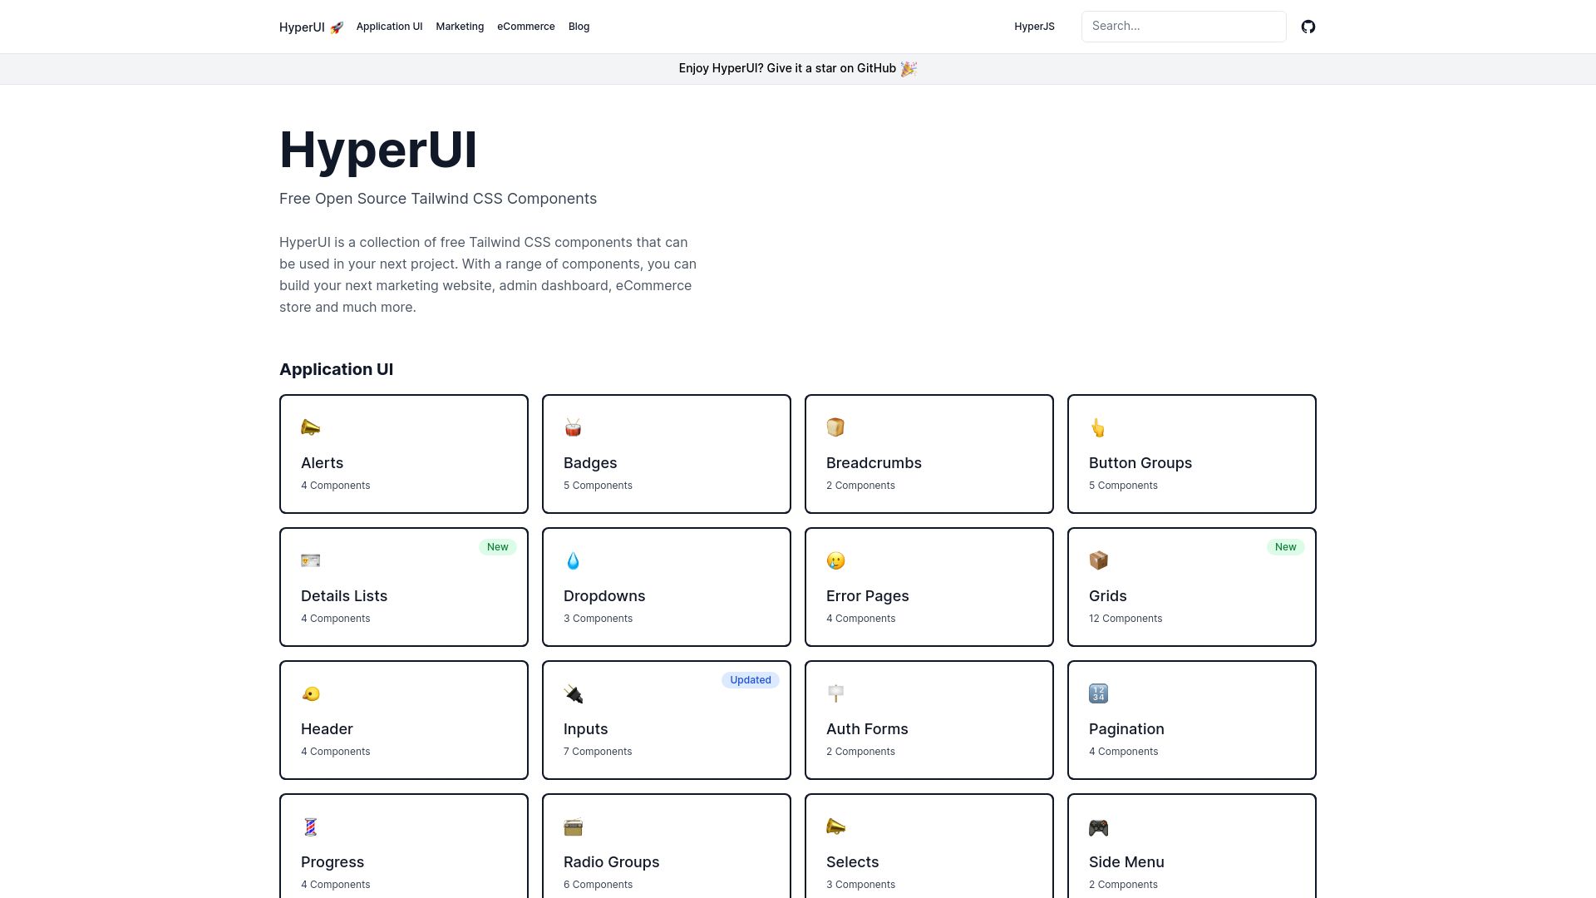Go to the Blog page

click(579, 27)
